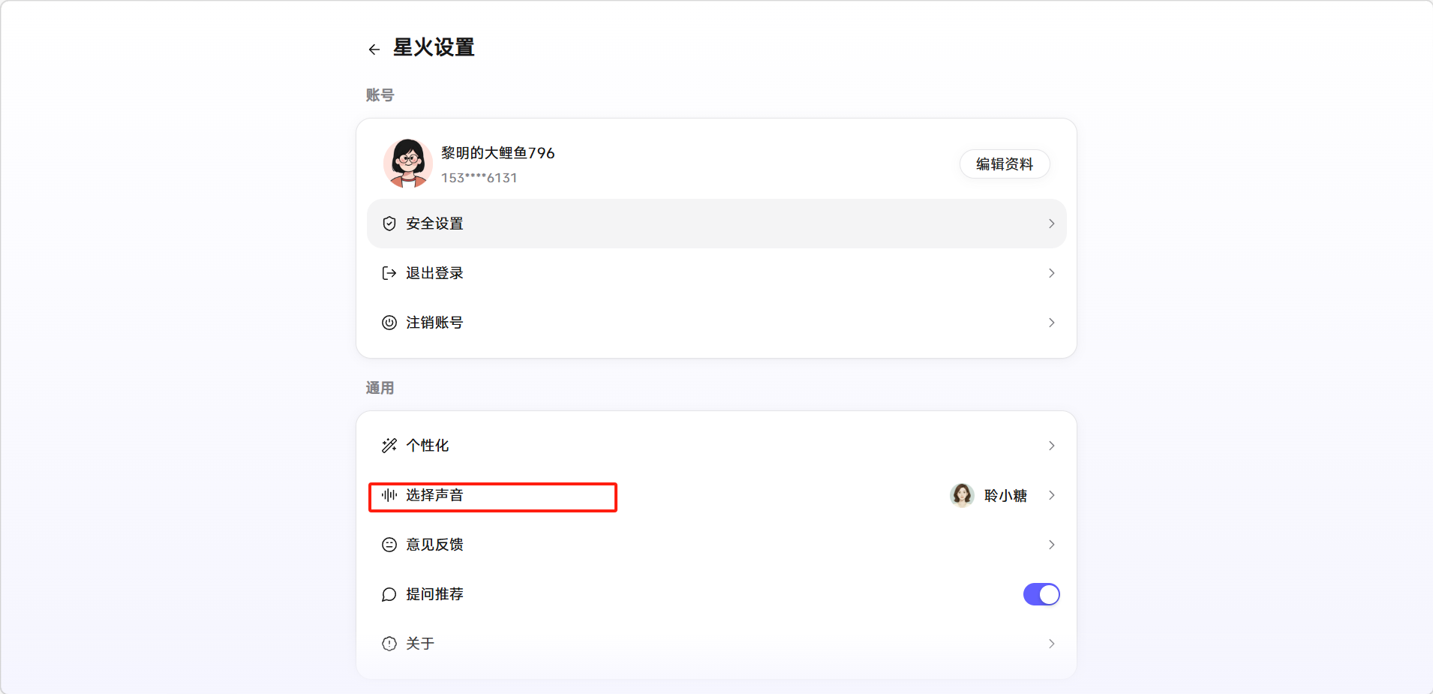This screenshot has width=1433, height=694.
Task: Click the power icon beside 注销账号
Action: click(389, 323)
